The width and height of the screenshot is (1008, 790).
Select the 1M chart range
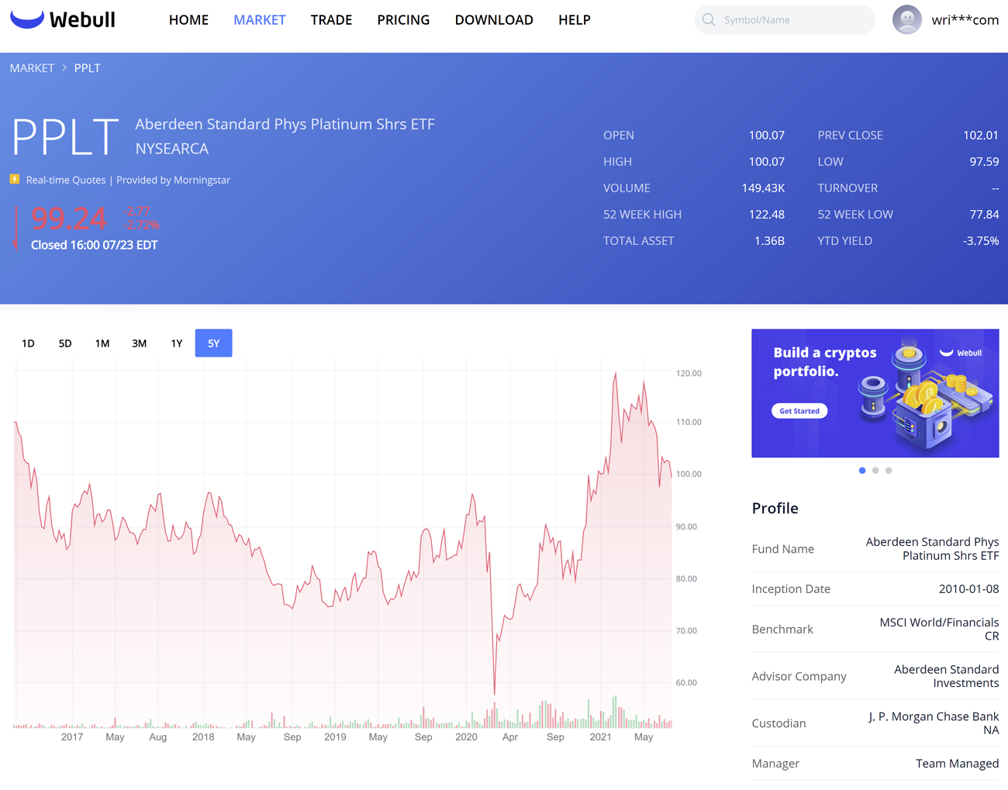tap(102, 343)
